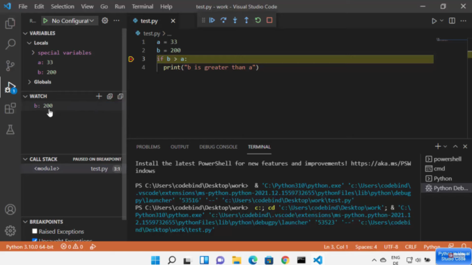Stop the debug session
Viewport: 472px width, 265px height.
(269, 20)
